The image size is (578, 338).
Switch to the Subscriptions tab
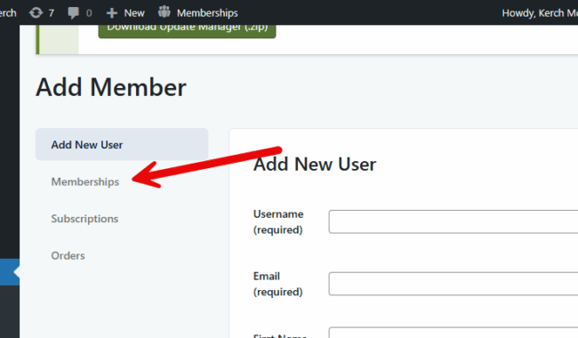[84, 219]
